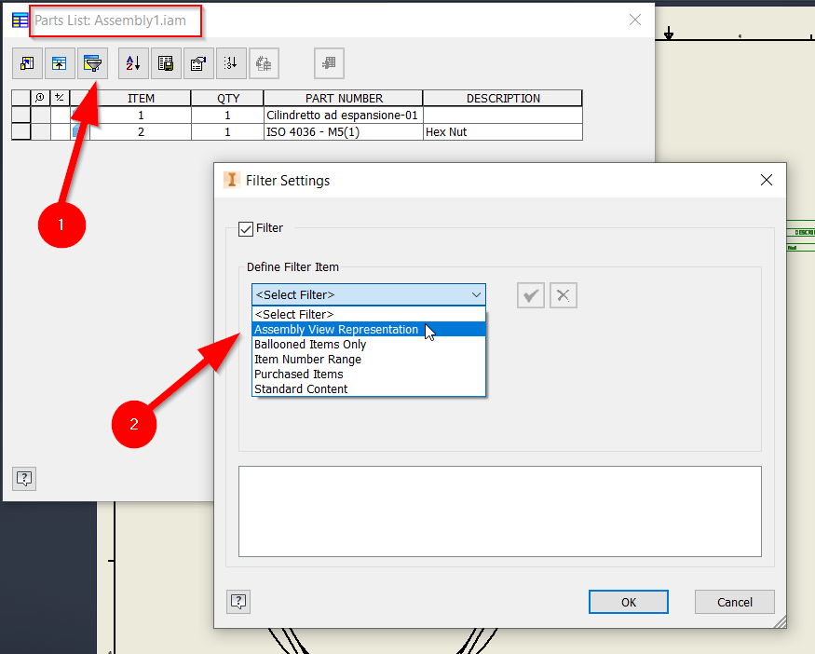Click the check mark to apply filter item
815x654 pixels.
click(x=530, y=295)
